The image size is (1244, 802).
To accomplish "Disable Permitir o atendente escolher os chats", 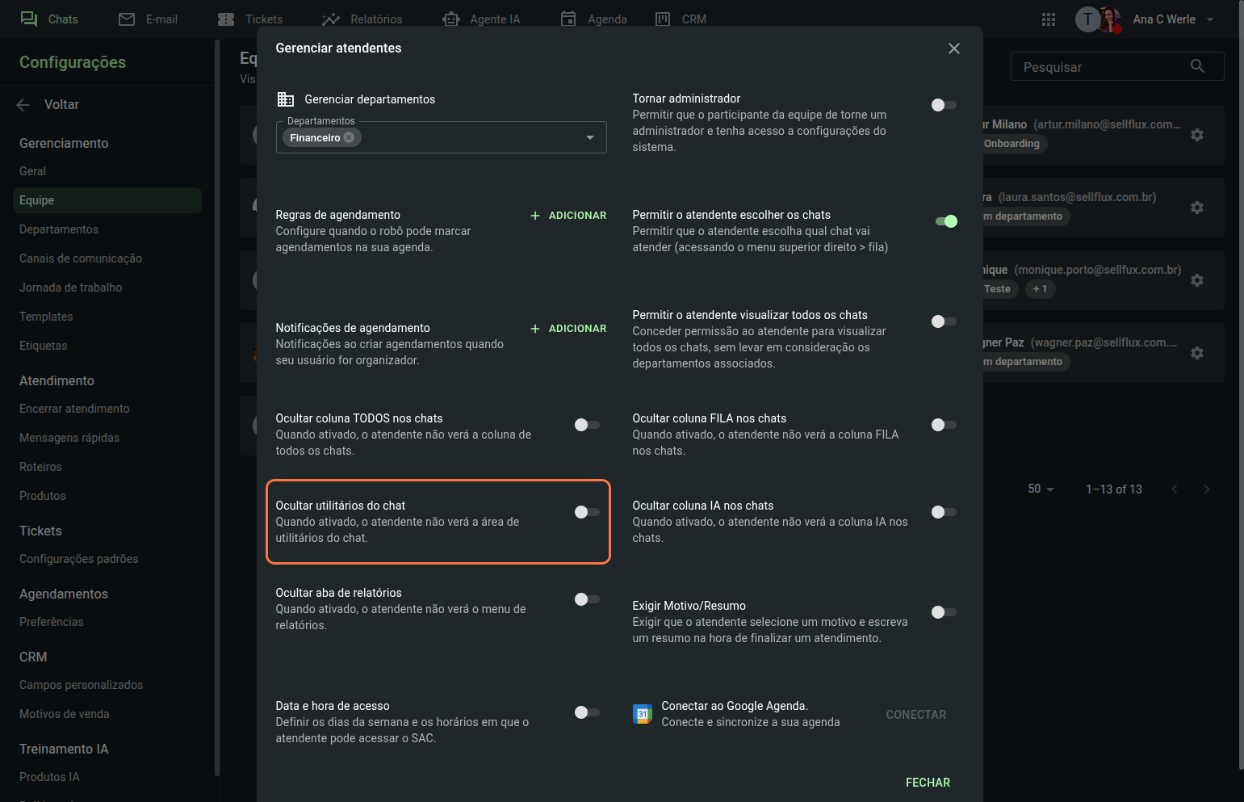I will coord(945,221).
